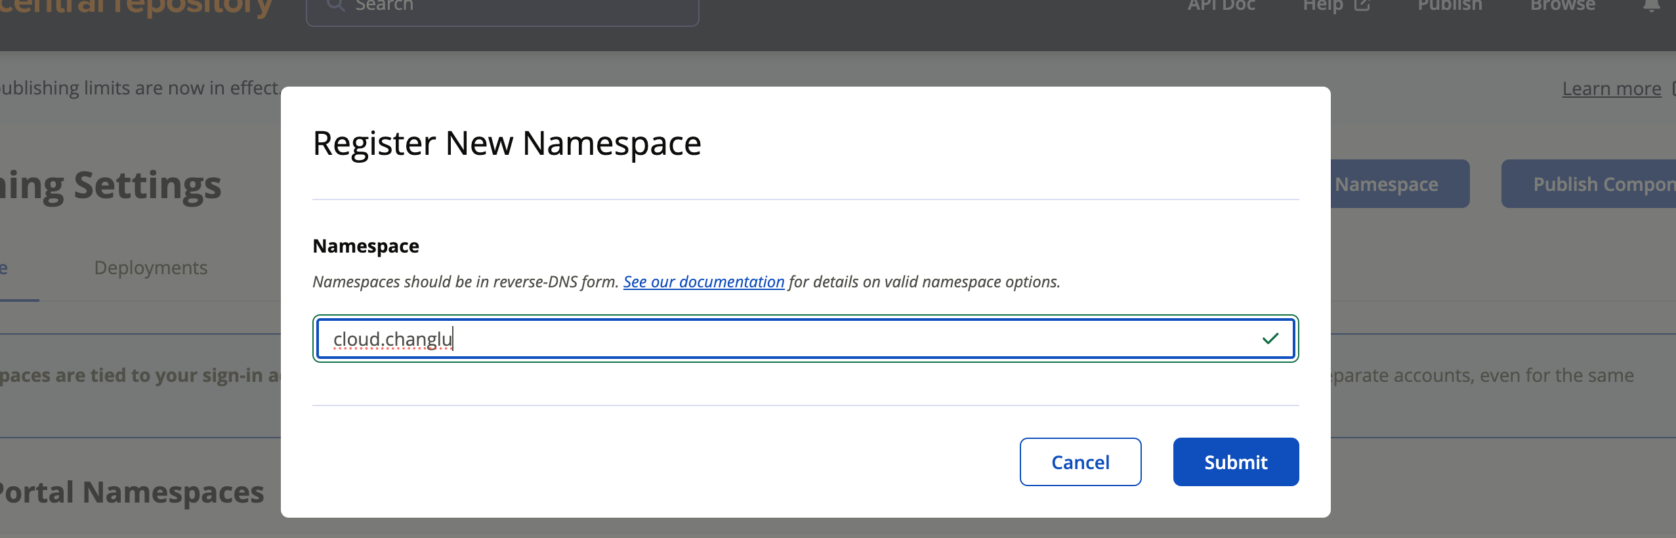The width and height of the screenshot is (1676, 538).
Task: Click the bold Namespace field label
Action: [366, 246]
